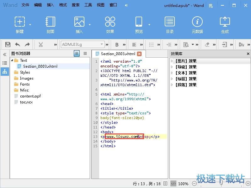The image size is (251, 188).
Task: Toggle Bold formatting button
Action: coord(117,44)
